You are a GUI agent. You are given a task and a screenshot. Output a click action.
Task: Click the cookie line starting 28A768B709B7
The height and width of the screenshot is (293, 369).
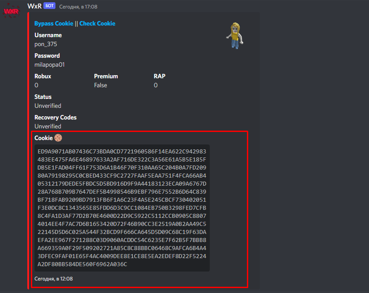(122, 192)
